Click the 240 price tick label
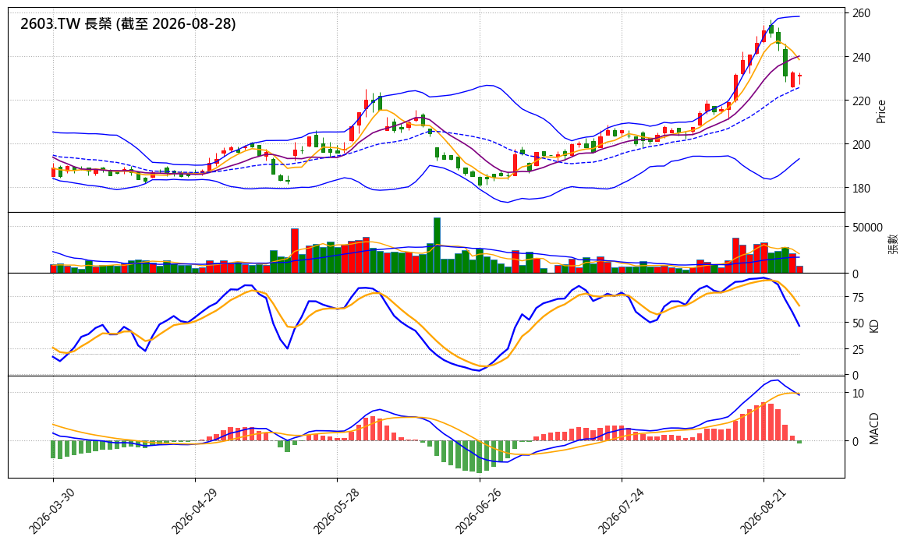This screenshot has width=907, height=544. point(861,57)
